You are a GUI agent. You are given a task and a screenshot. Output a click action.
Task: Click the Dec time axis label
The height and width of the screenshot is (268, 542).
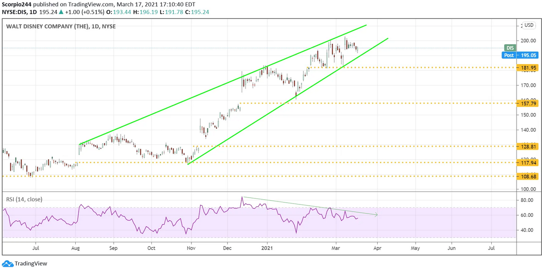tap(227, 248)
